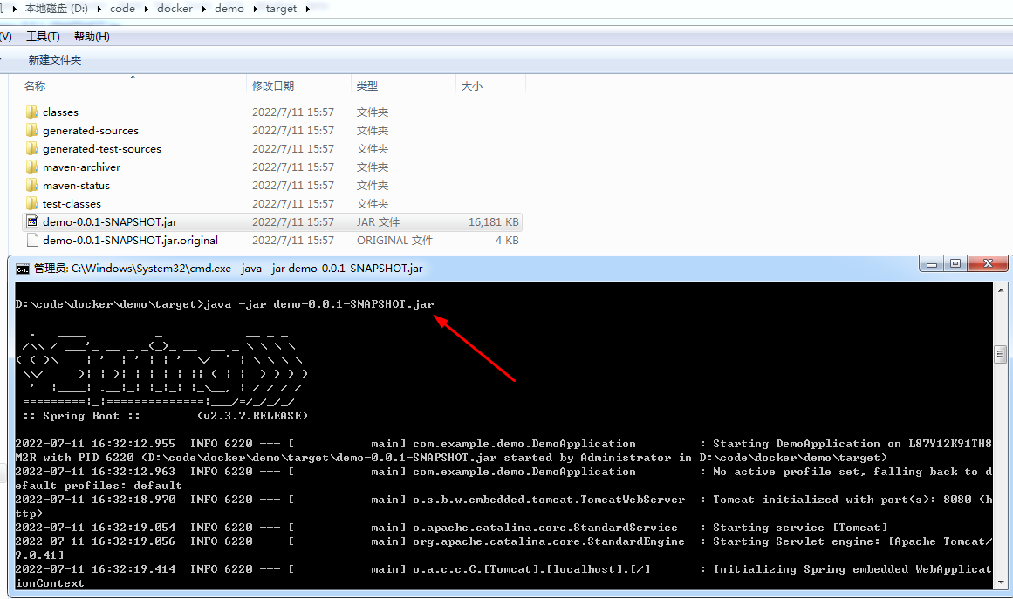The height and width of the screenshot is (599, 1013).
Task: Open dropdown arrow after target breadcrumb
Action: [307, 9]
